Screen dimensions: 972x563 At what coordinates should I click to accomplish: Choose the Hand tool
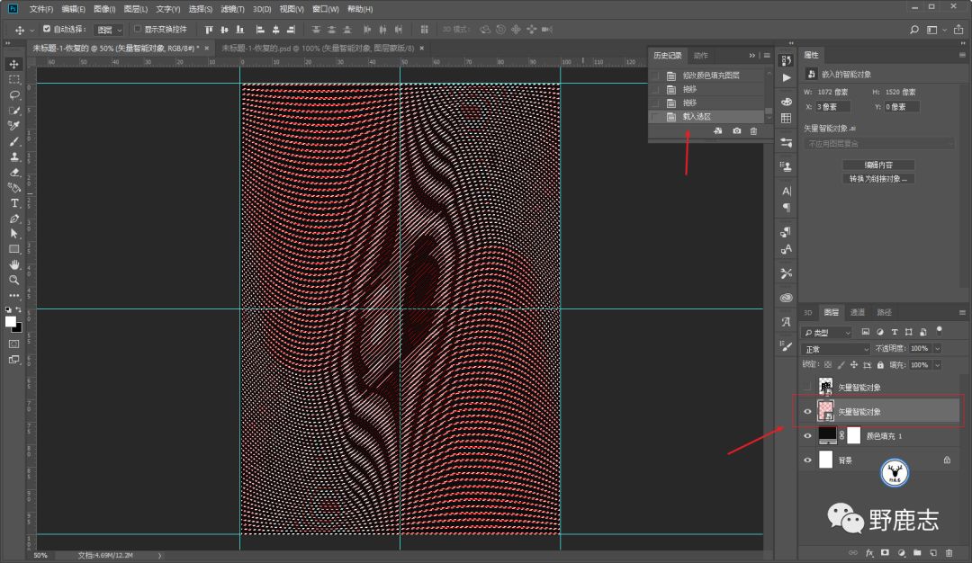(14, 264)
